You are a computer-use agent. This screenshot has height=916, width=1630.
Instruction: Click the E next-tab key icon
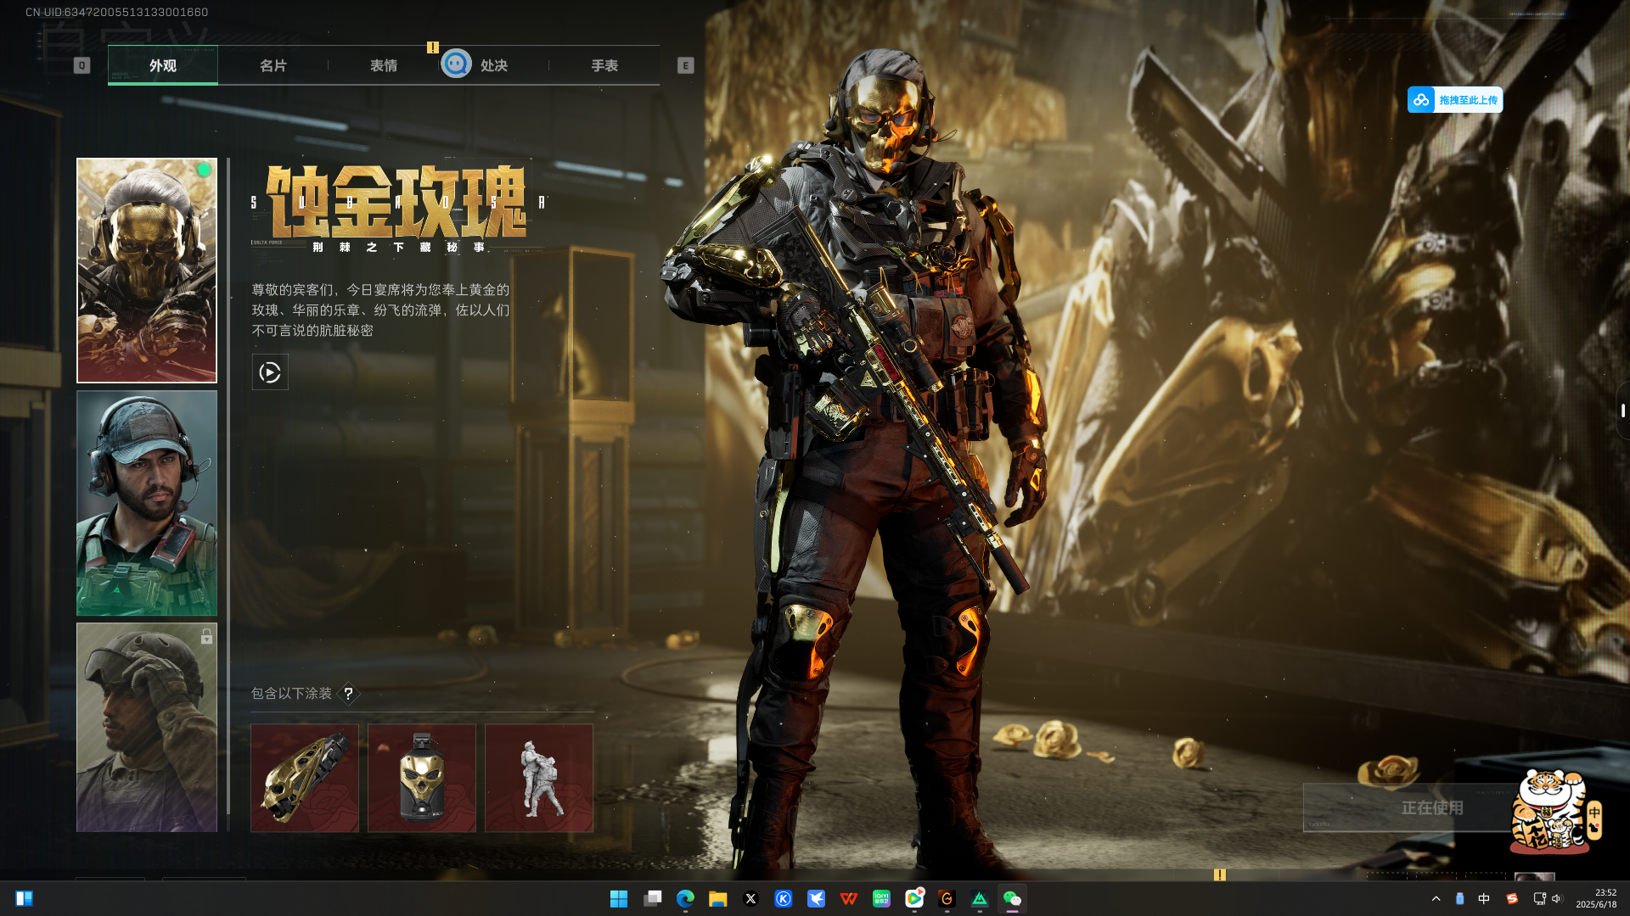pyautogui.click(x=686, y=65)
